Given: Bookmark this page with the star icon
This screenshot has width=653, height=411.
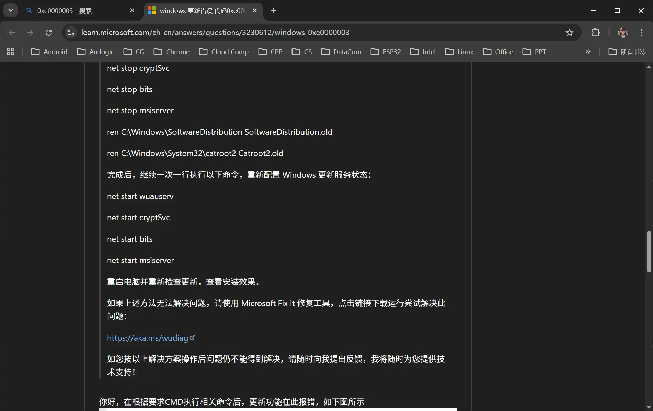Looking at the screenshot, I should coord(570,33).
